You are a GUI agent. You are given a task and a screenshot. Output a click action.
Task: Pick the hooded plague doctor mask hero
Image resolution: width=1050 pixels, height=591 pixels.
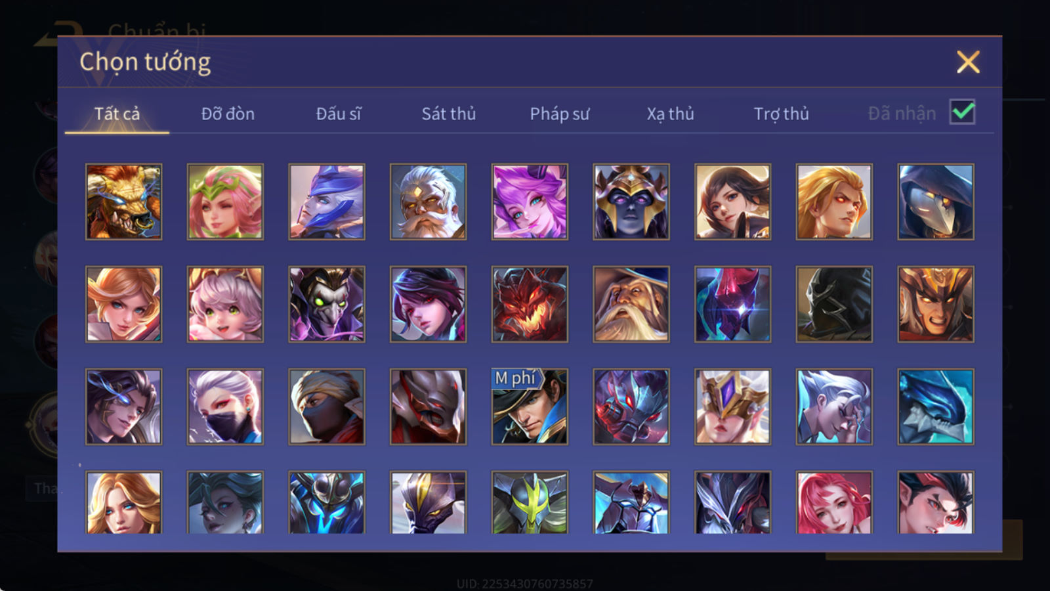tap(936, 202)
